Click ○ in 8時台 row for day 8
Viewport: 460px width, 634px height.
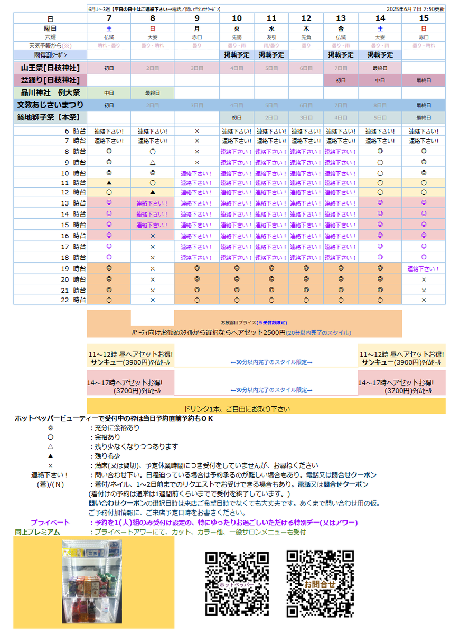coord(152,151)
